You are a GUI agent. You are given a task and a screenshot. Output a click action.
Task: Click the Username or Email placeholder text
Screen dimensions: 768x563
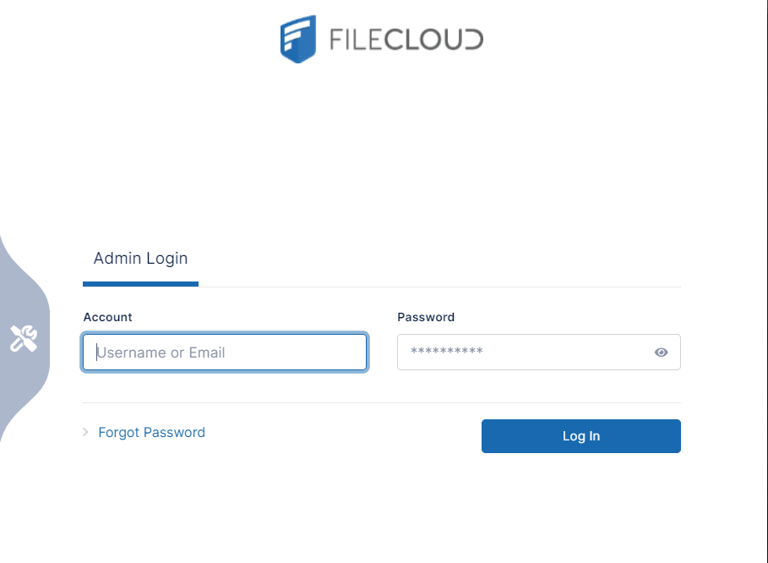point(162,353)
